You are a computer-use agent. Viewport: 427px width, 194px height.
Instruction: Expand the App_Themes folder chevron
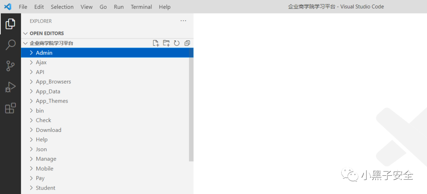pyautogui.click(x=31, y=101)
